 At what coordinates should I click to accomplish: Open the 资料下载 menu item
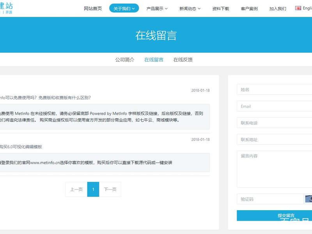click(220, 9)
